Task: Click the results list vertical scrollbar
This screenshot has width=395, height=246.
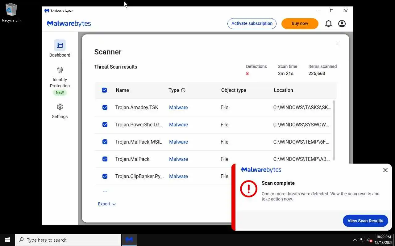Action: [334, 130]
